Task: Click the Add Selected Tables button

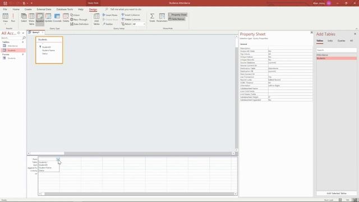Action: [x=337, y=194]
